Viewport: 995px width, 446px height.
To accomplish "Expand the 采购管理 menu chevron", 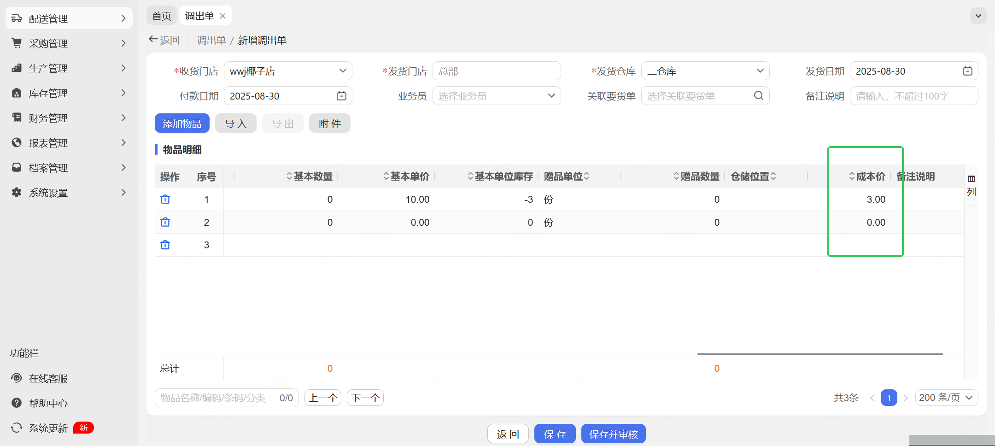I will (x=123, y=43).
